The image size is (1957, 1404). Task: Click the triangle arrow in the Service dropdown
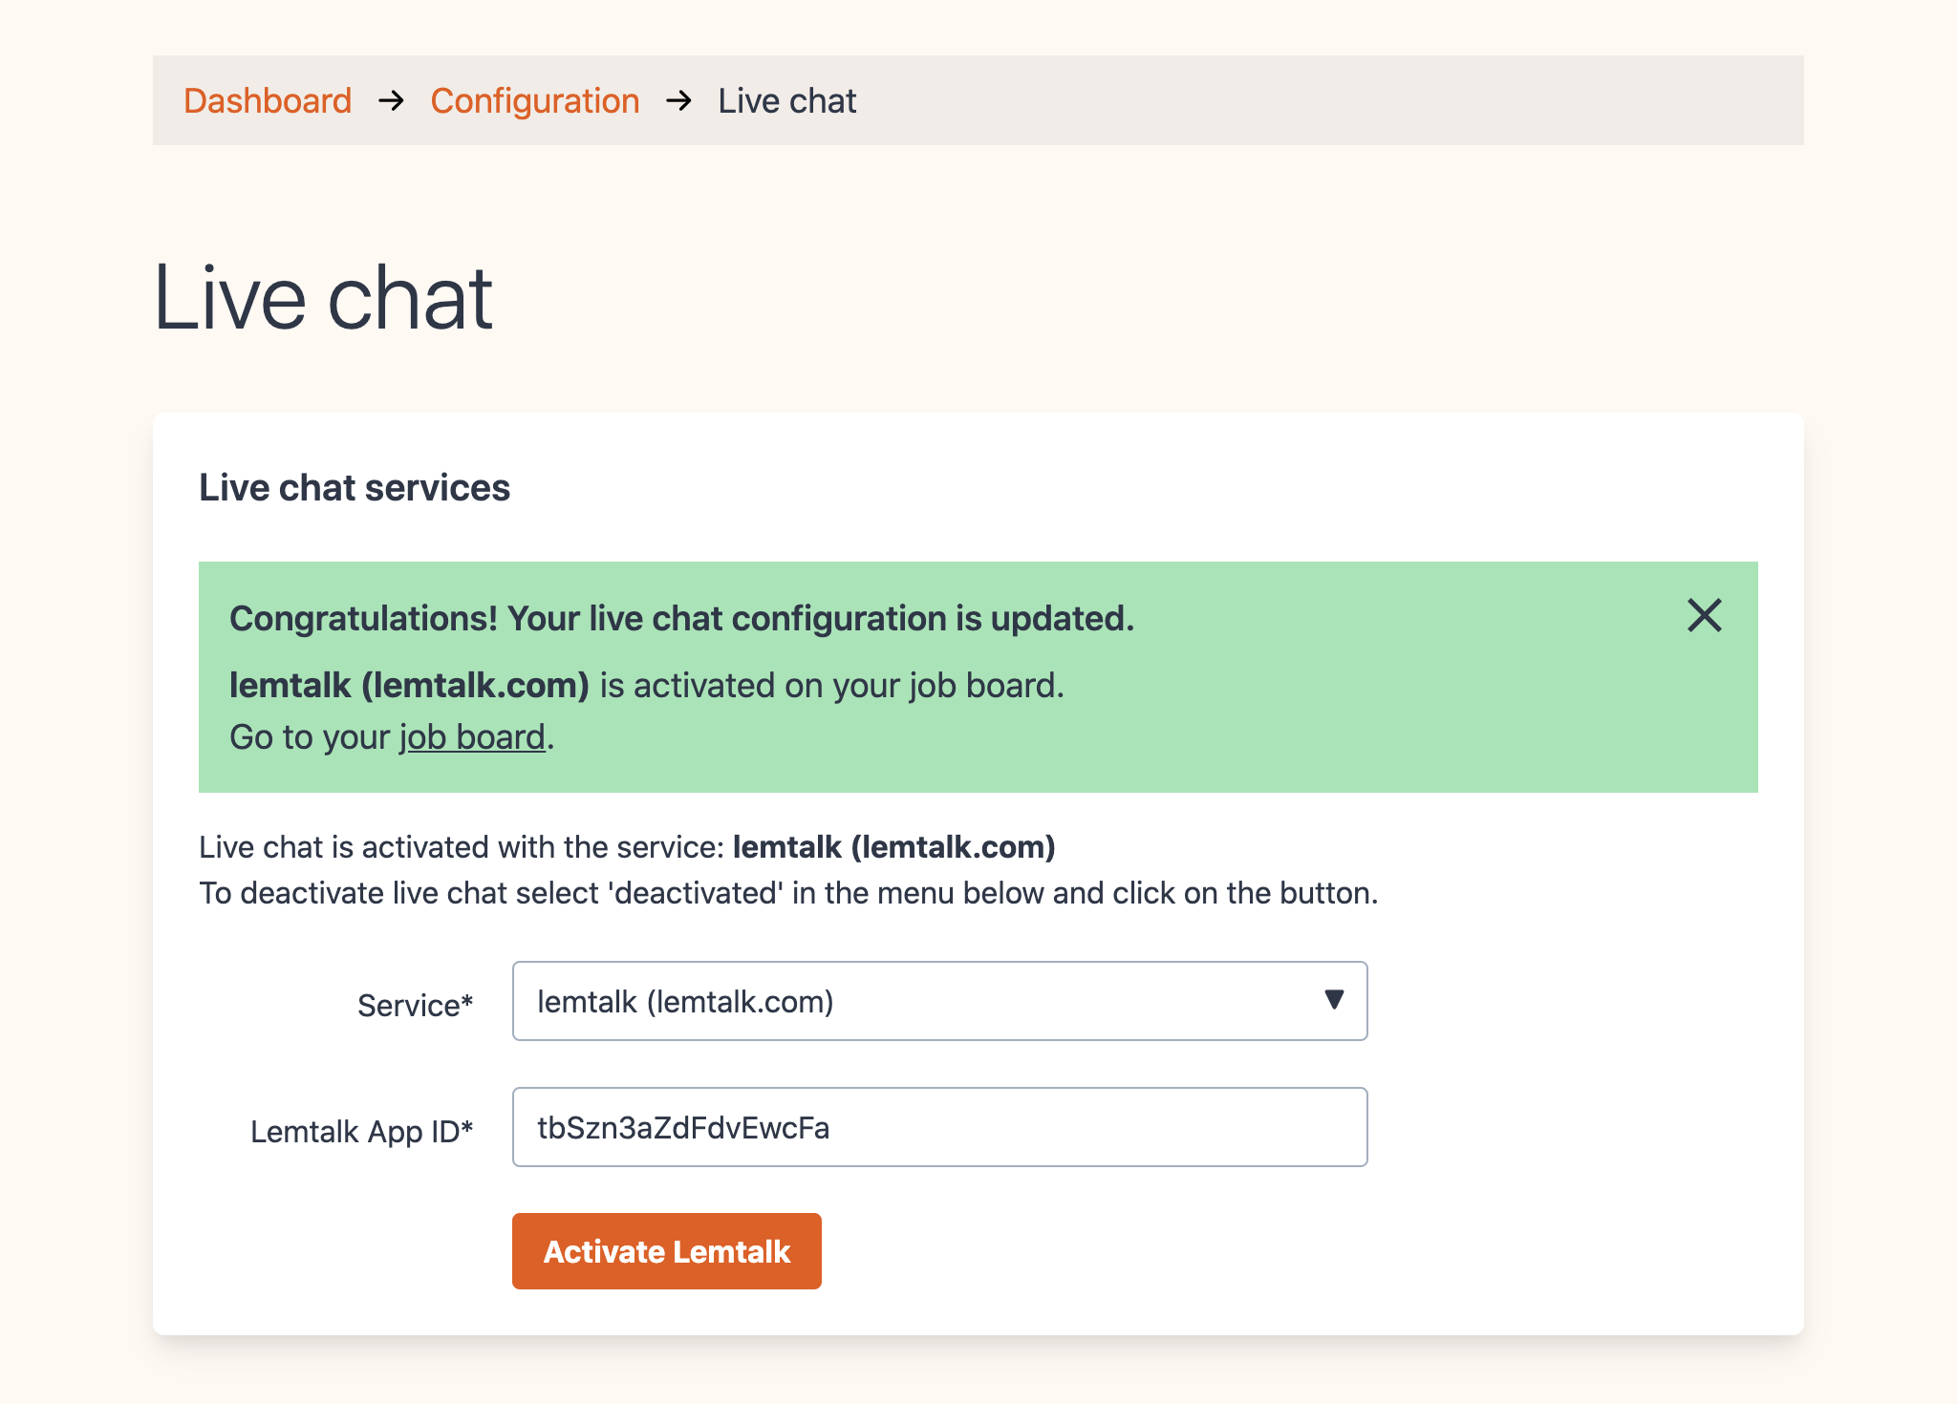pyautogui.click(x=1334, y=1000)
